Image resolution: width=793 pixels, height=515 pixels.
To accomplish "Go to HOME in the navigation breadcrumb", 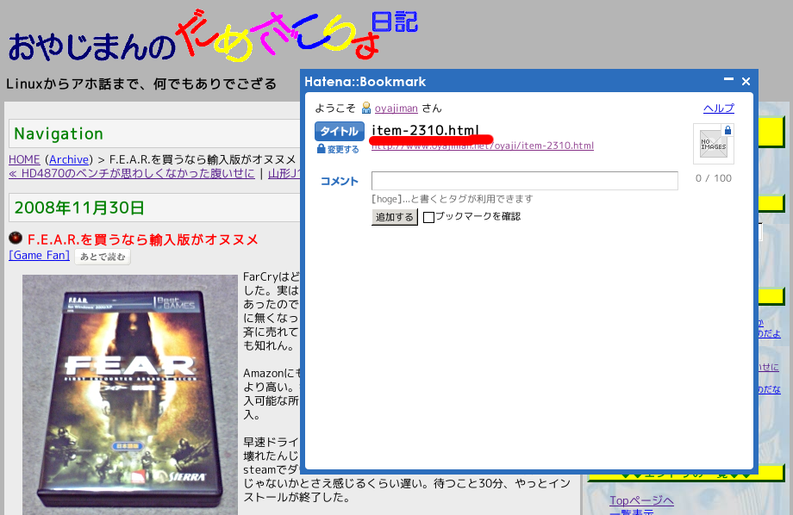I will tap(24, 159).
